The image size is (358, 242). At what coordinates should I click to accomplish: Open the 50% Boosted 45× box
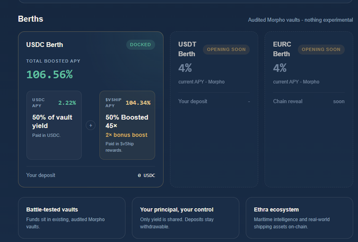pos(127,125)
